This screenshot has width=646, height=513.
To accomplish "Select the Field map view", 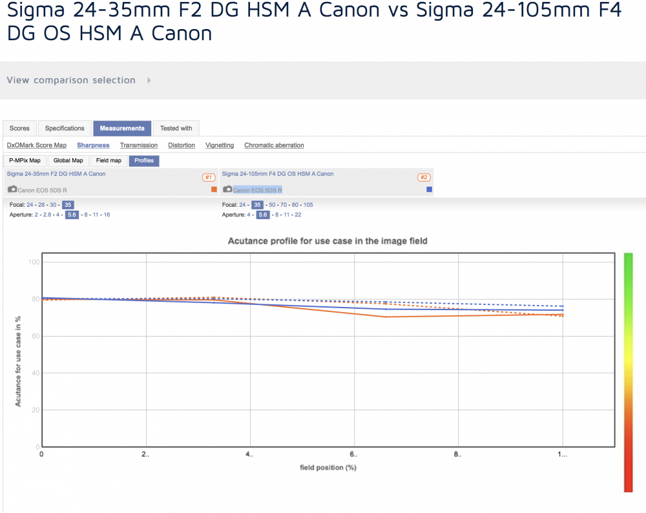I will click(x=109, y=161).
